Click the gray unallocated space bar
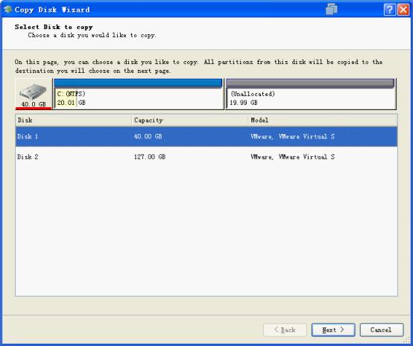 point(310,83)
